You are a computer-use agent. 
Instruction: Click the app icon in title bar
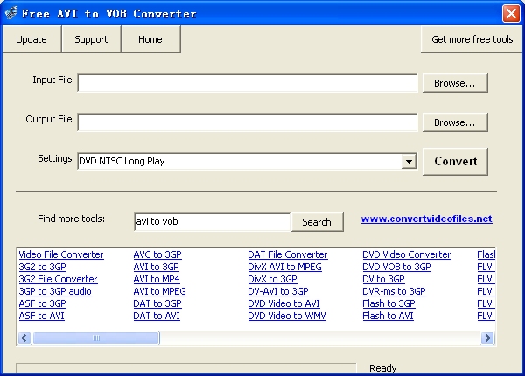[11, 13]
